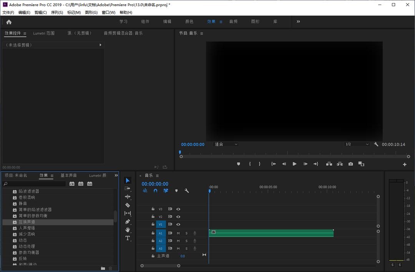Show more workspaces with double chevron
The width and height of the screenshot is (415, 272).
click(x=298, y=22)
